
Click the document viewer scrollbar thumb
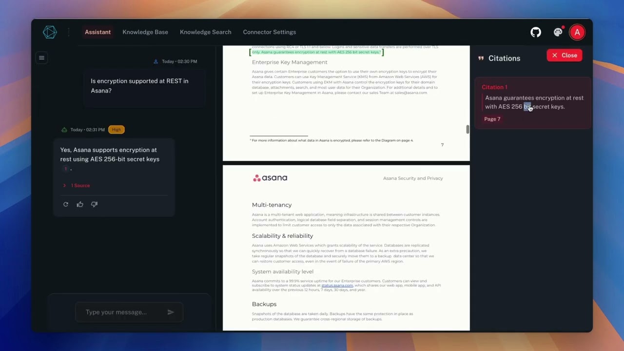pos(468,129)
